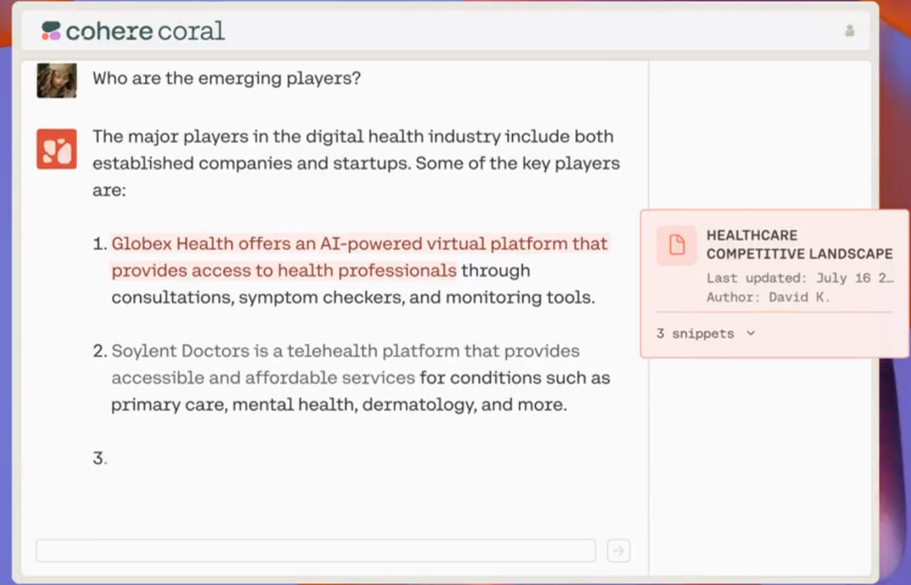Open the Healthcare Competitive Landscape document title
Image resolution: width=911 pixels, height=585 pixels.
point(800,245)
